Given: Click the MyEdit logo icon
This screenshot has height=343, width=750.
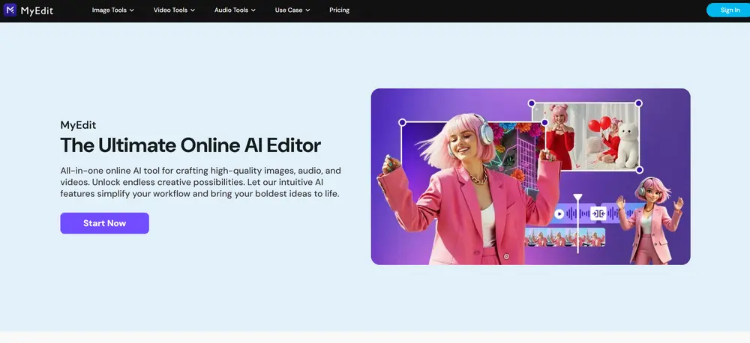Looking at the screenshot, I should click(10, 10).
